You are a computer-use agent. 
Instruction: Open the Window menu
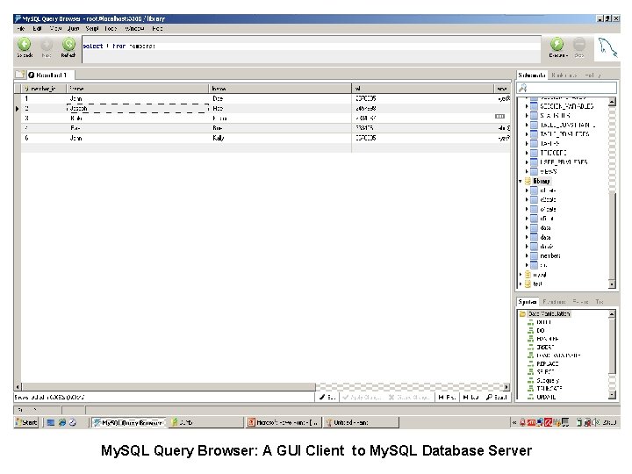coord(134,29)
